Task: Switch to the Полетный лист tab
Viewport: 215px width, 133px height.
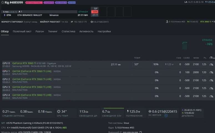Action: coord(22,32)
